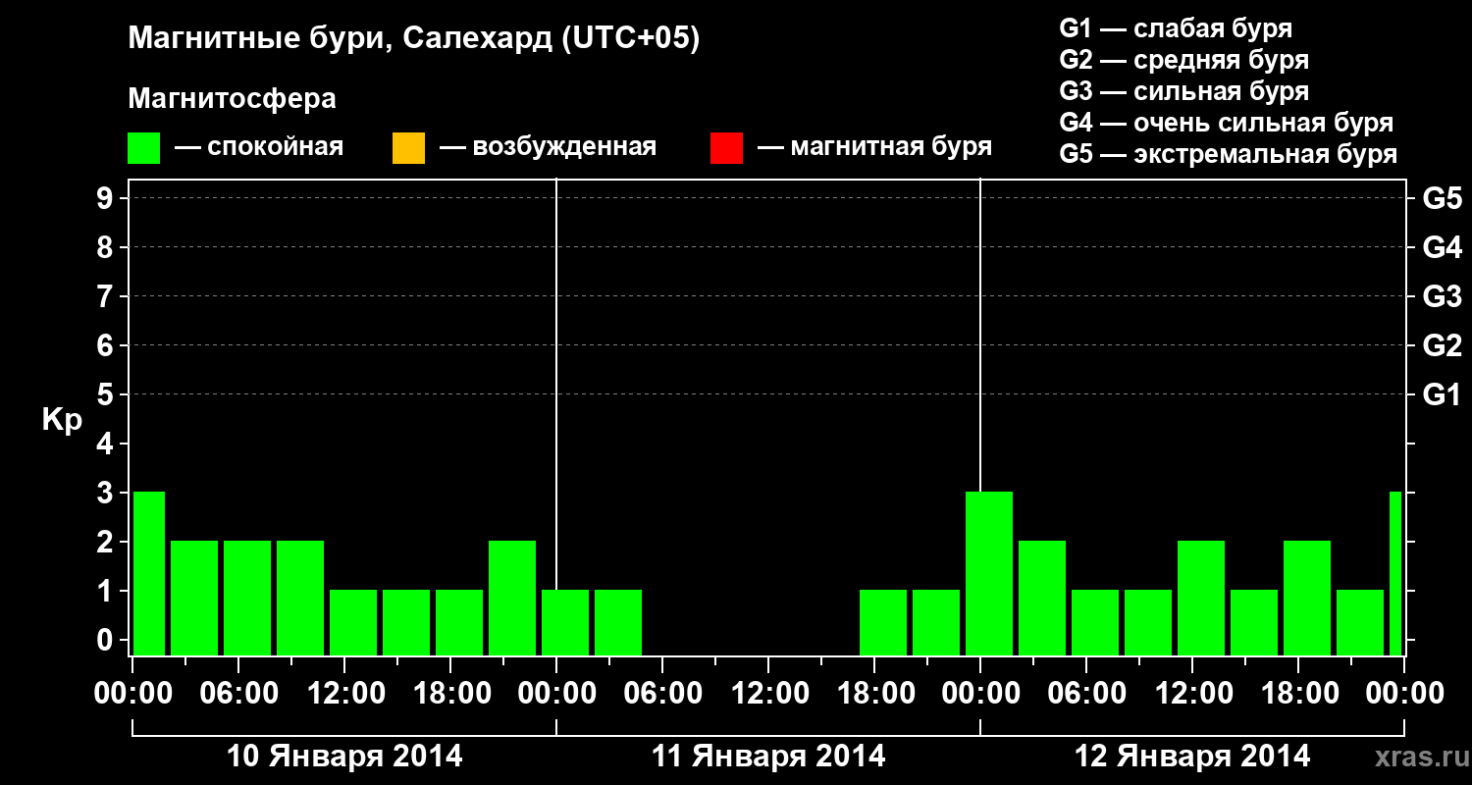Click the 'G5' label on right axis
This screenshot has height=785, width=1472.
point(1443,198)
